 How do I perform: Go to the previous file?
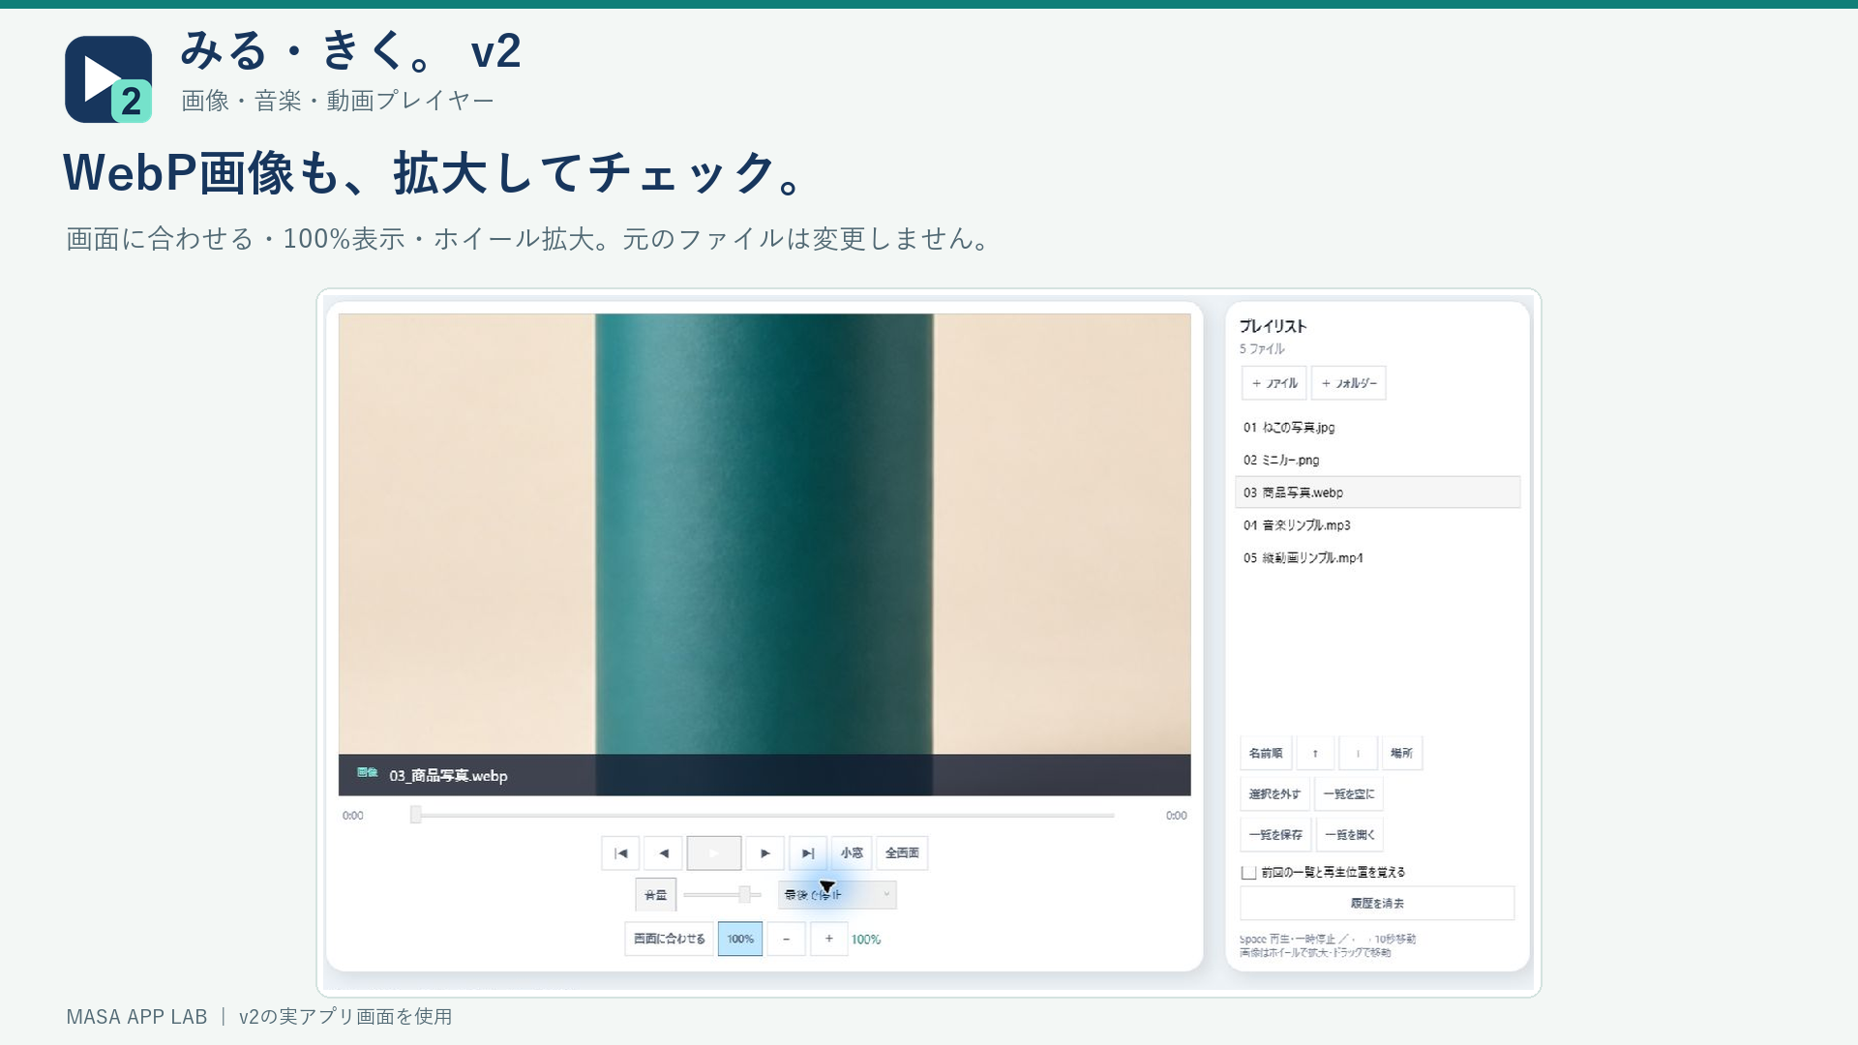[664, 852]
